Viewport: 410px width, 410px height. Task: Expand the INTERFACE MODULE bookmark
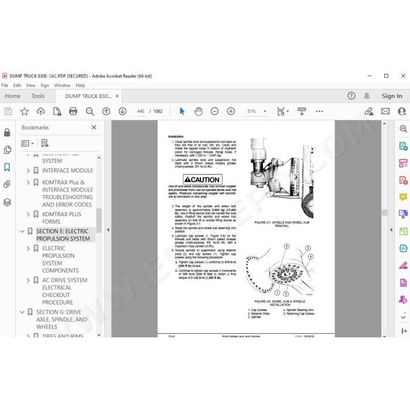click(28, 170)
